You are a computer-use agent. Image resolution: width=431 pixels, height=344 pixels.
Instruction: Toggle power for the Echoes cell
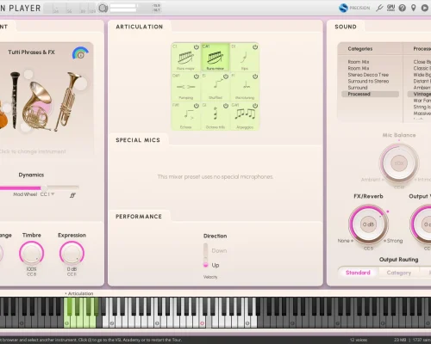197,106
